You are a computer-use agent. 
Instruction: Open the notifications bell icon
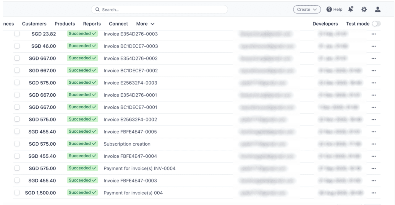coord(351,9)
